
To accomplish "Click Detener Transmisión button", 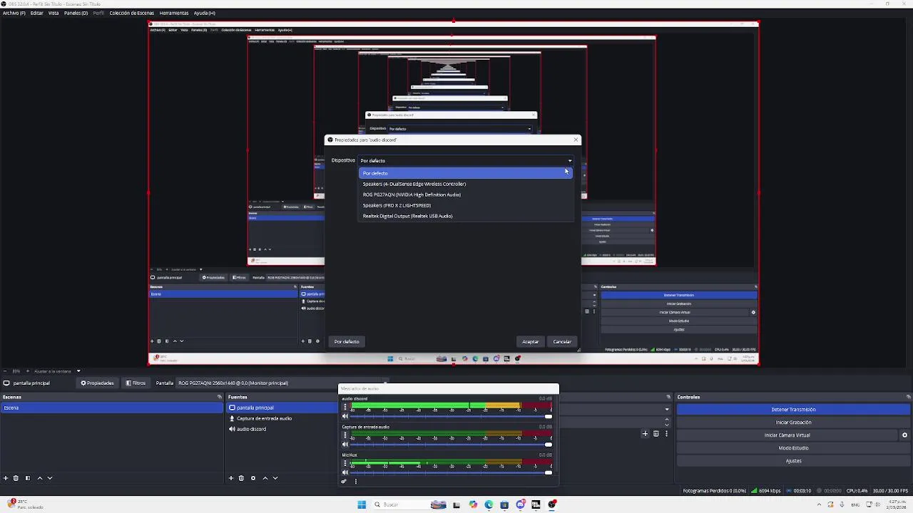I will click(x=793, y=410).
